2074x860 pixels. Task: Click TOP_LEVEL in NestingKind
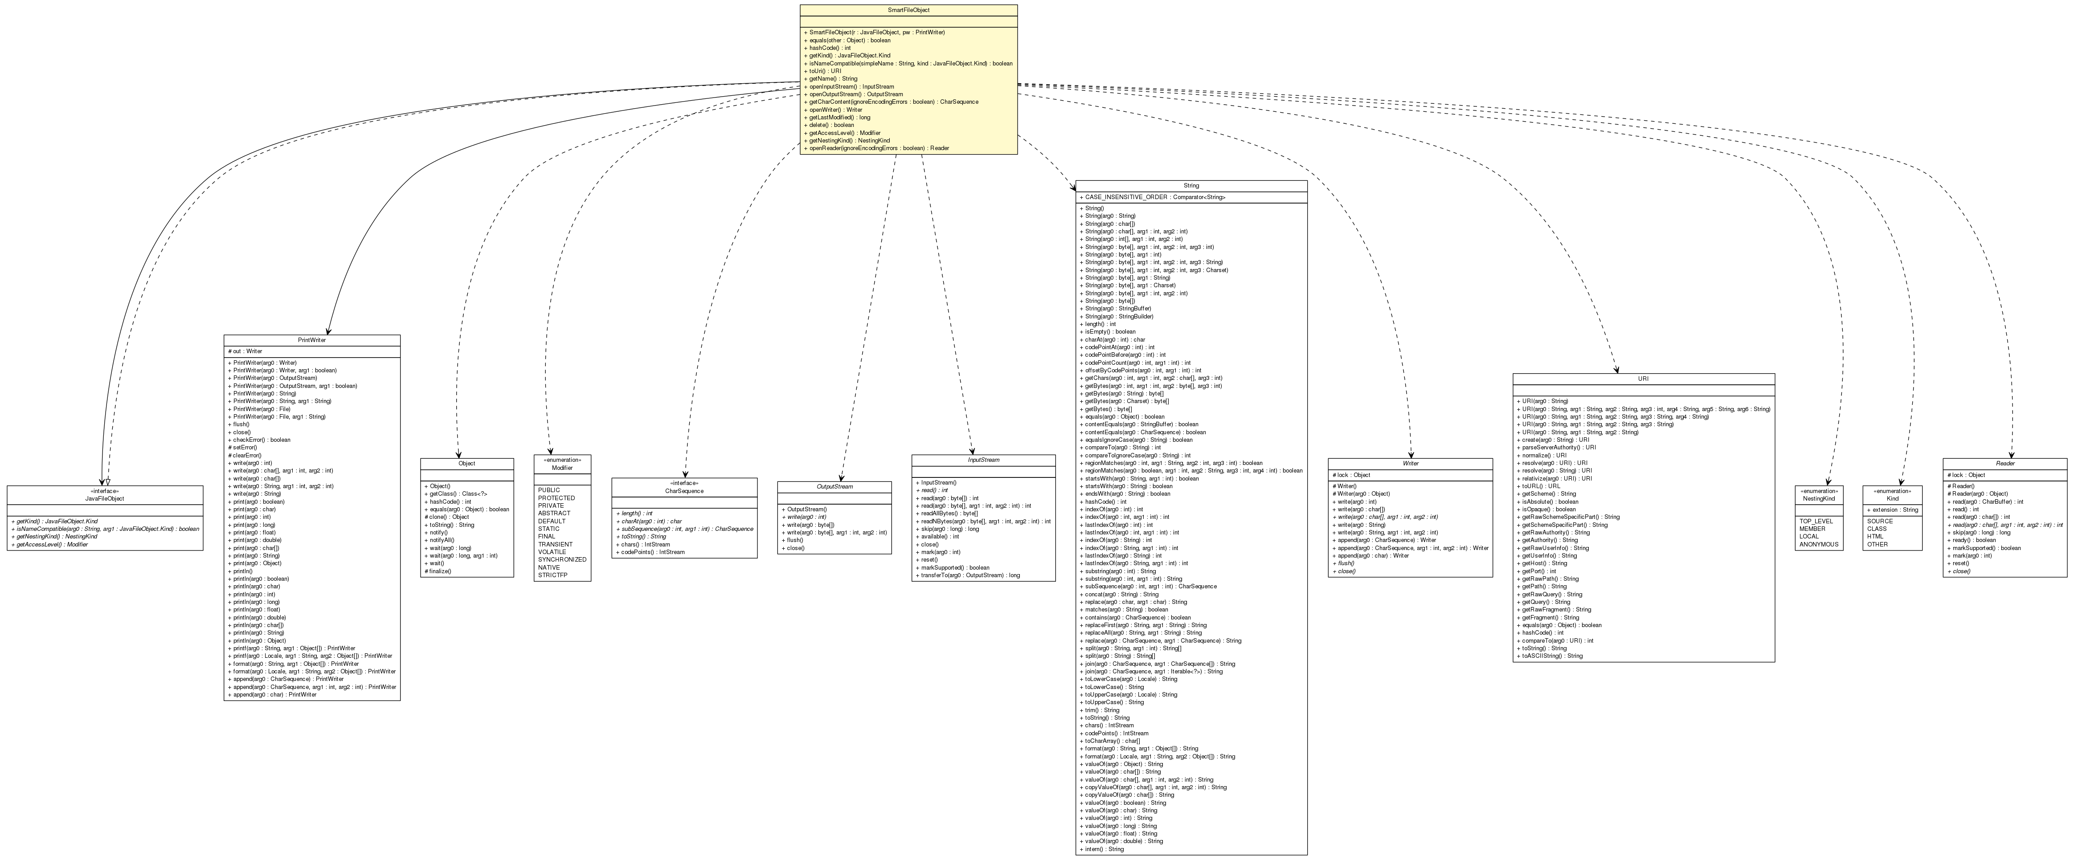[x=1816, y=522]
